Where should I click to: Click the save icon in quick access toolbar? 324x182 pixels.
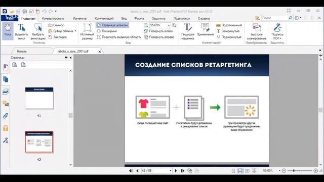[x=18, y=11]
